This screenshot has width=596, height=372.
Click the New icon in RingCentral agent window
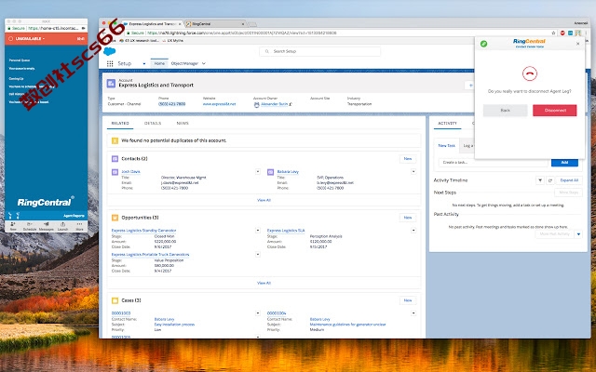[13, 226]
